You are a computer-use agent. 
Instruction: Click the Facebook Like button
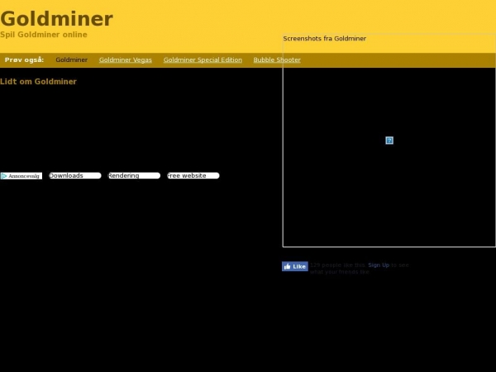pos(295,266)
